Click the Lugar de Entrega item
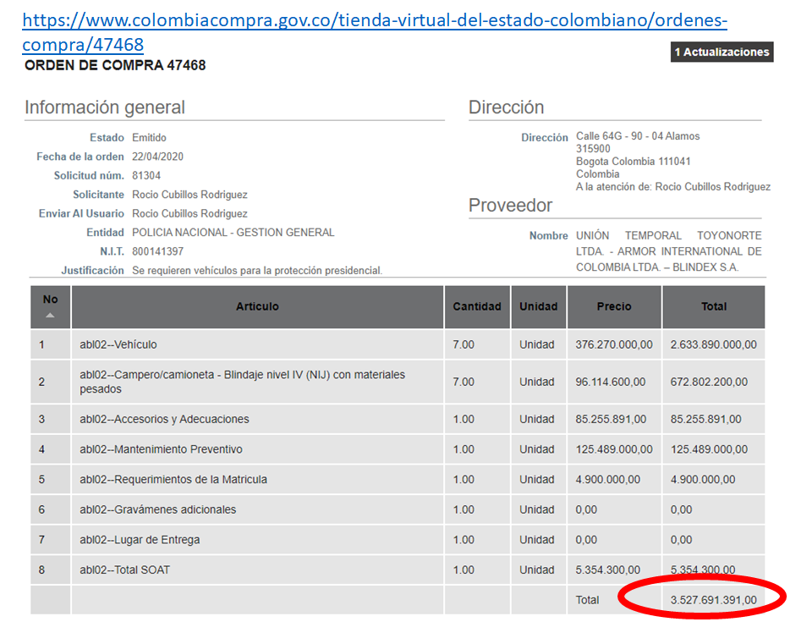The image size is (812, 633). [x=140, y=540]
